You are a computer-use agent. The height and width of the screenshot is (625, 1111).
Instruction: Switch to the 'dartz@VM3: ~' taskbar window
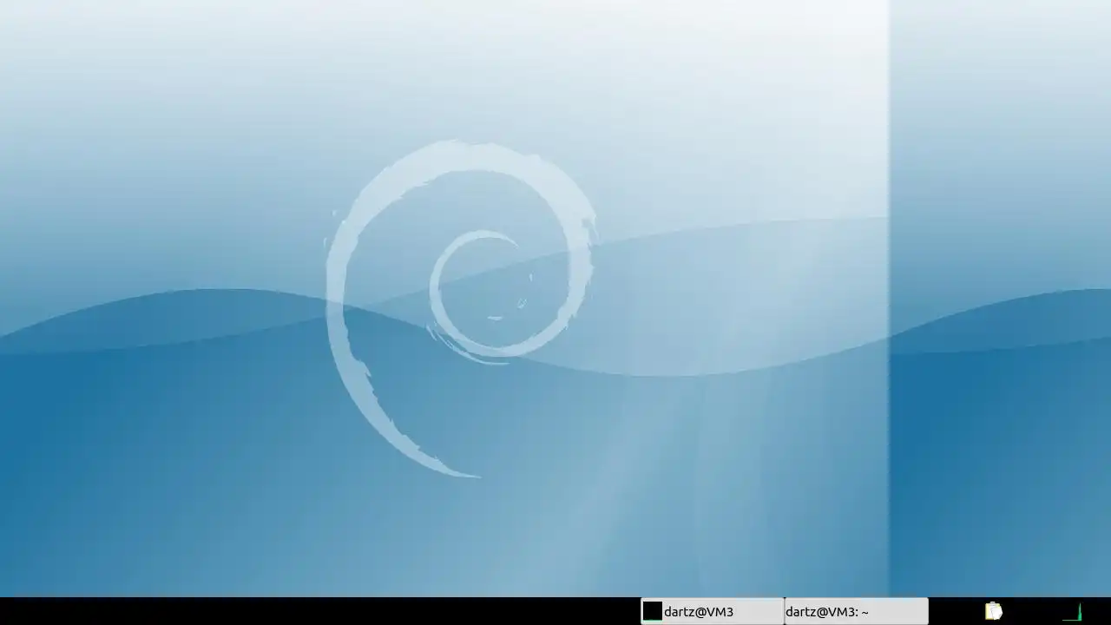[x=856, y=611]
